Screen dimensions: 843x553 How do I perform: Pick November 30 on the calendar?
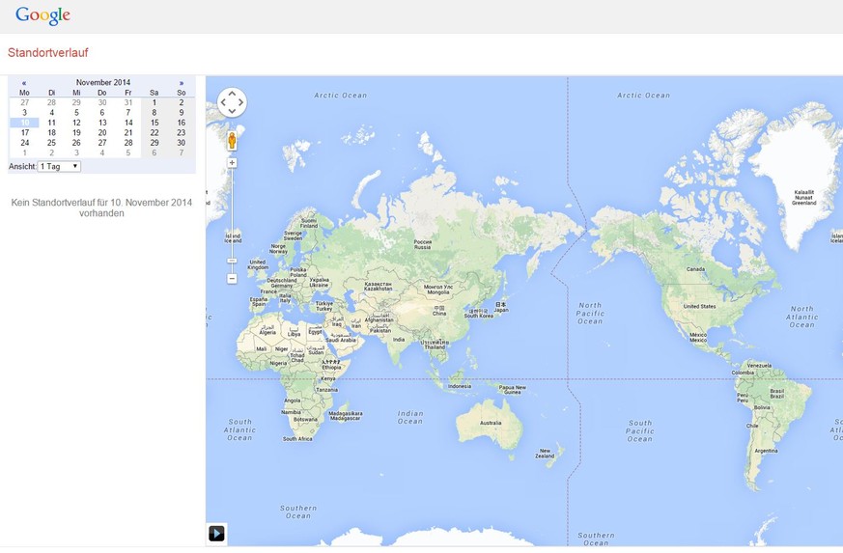click(181, 143)
